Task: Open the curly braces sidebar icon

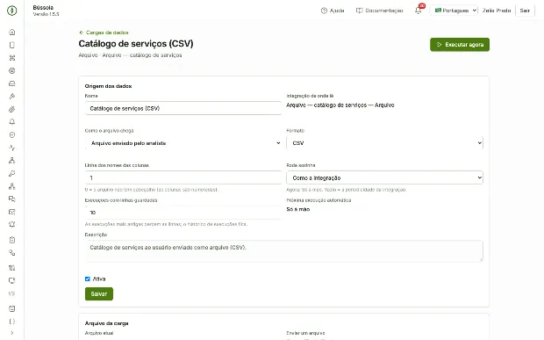Action: [11, 322]
